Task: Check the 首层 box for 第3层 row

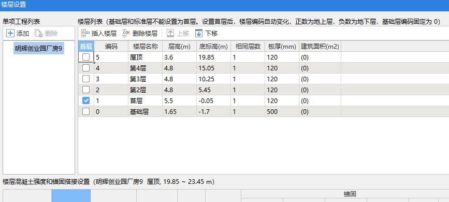Action: [x=86, y=79]
